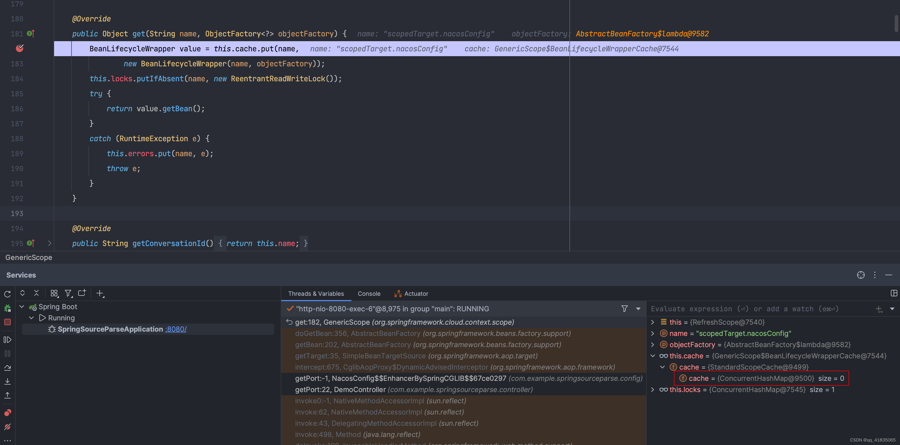Screen dimensions: 900x445
Task: Switch to the Actuator tab in debug panel
Action: pyautogui.click(x=417, y=293)
